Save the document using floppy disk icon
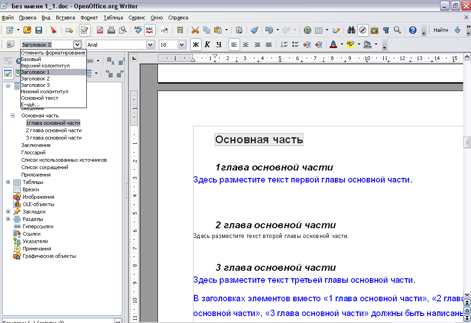Viewport: 471px width, 323px height. (39, 30)
